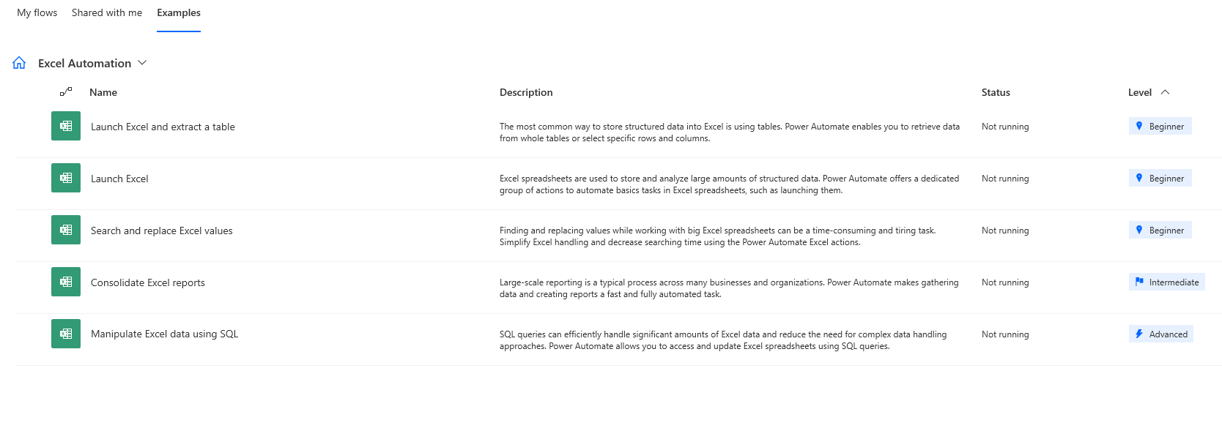This screenshot has width=1222, height=431.
Task: Click Beginner badge on Search and replace row
Action: point(1160,230)
